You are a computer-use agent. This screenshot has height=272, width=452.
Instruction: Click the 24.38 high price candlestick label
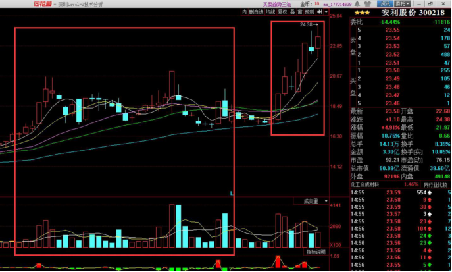(x=305, y=24)
